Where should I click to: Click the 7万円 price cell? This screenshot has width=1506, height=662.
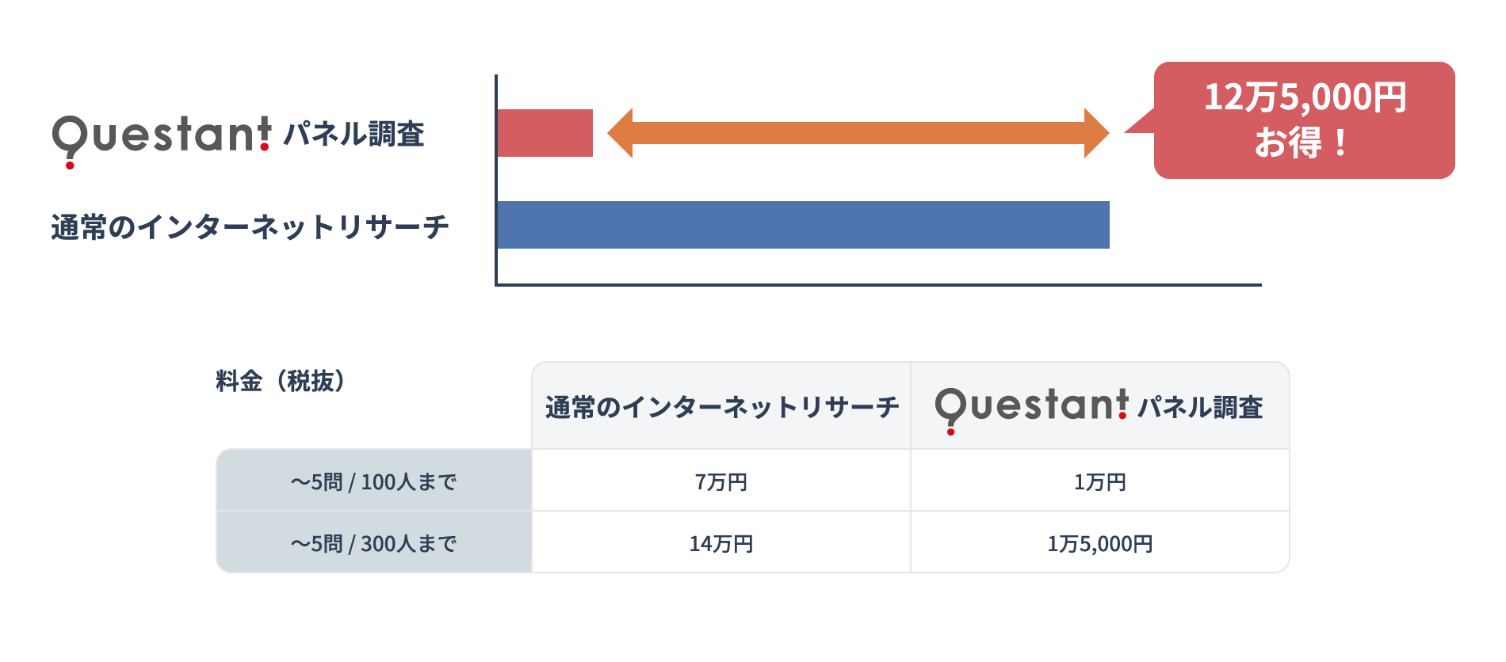coord(721,481)
